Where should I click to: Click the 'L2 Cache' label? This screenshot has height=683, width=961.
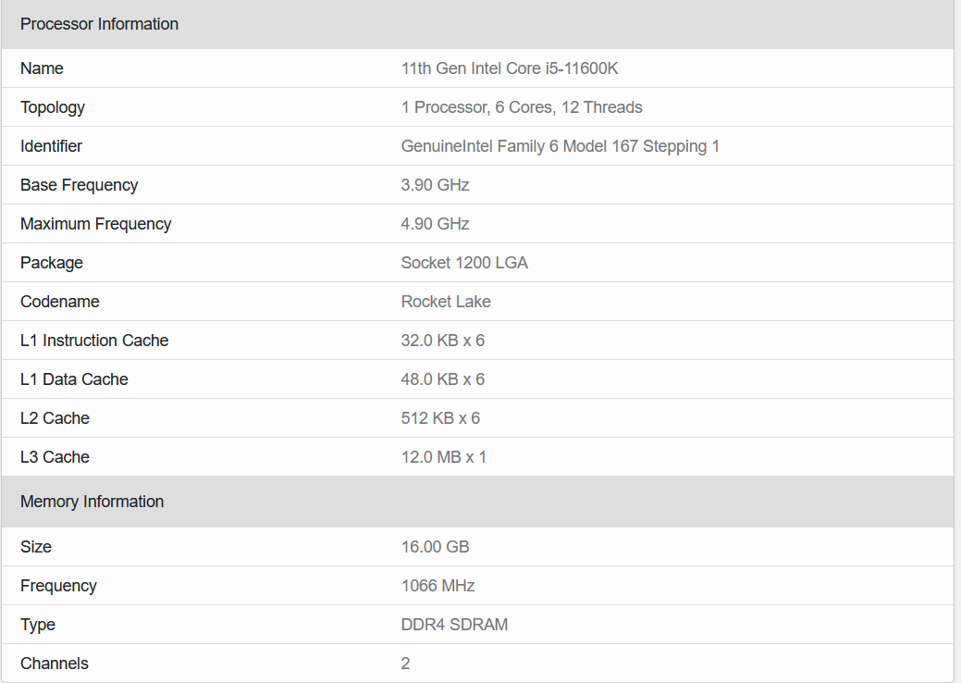55,418
